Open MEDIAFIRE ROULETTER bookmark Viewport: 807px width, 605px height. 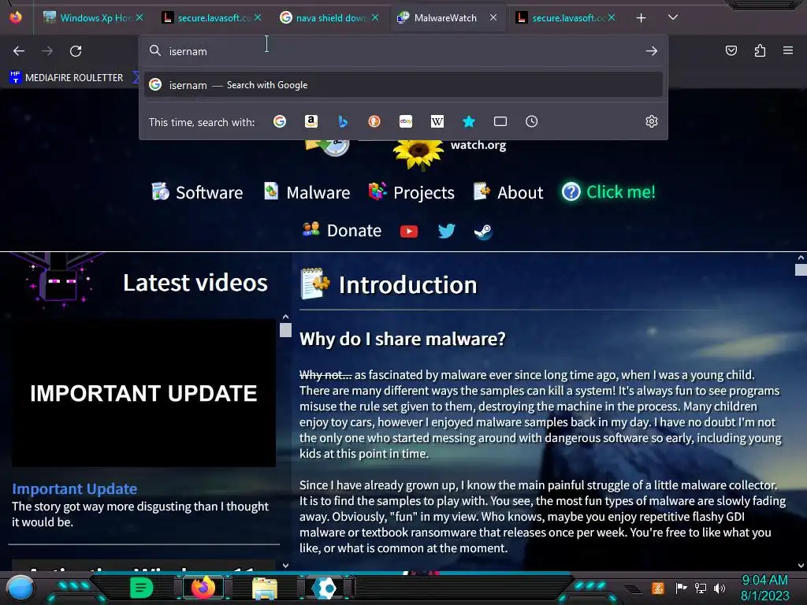(x=66, y=78)
